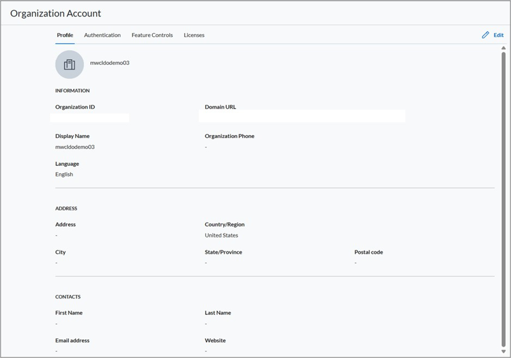Click the Organization Account page title
Screen dimensions: 511x358
tap(56, 14)
